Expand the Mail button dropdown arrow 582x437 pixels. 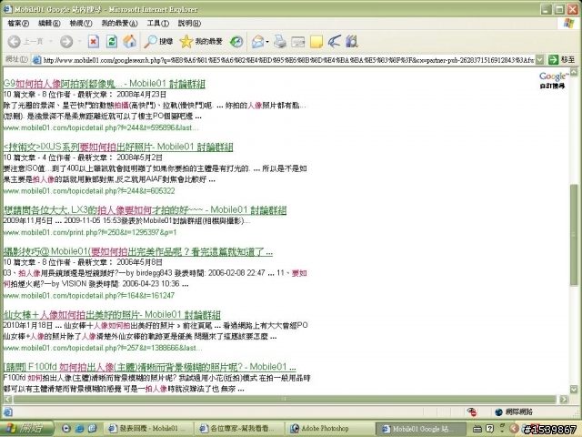(267, 42)
